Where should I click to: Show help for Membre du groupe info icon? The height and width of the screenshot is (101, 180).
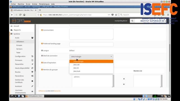tap(42, 70)
